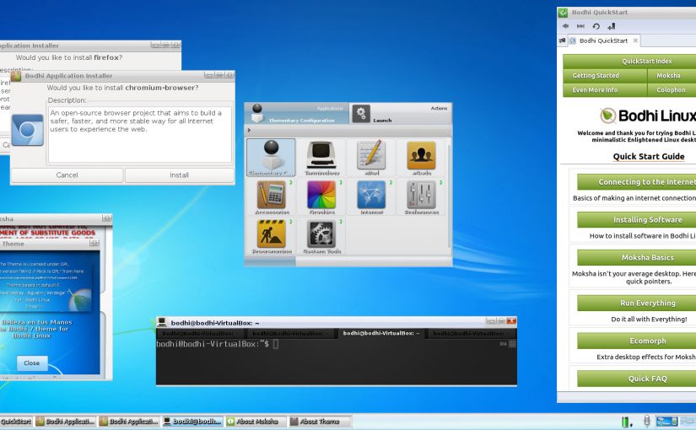
Task: Expand the Graphics submenu arrow
Action: [x=341, y=182]
